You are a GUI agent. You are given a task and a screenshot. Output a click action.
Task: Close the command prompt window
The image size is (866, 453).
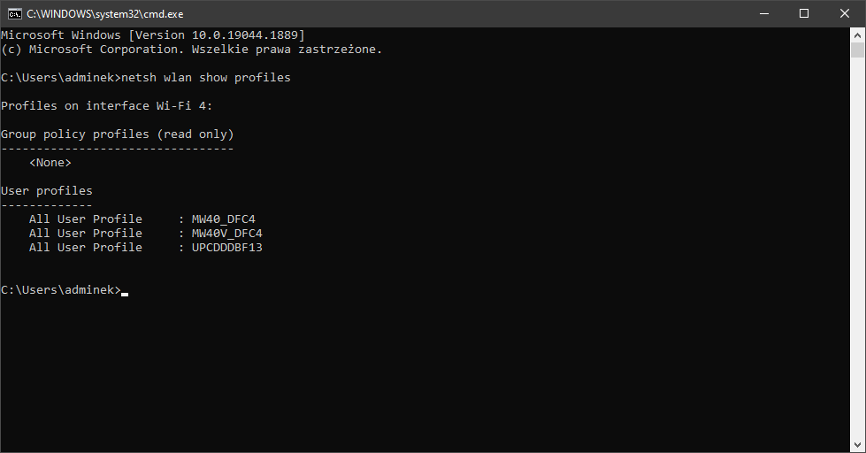tap(845, 13)
